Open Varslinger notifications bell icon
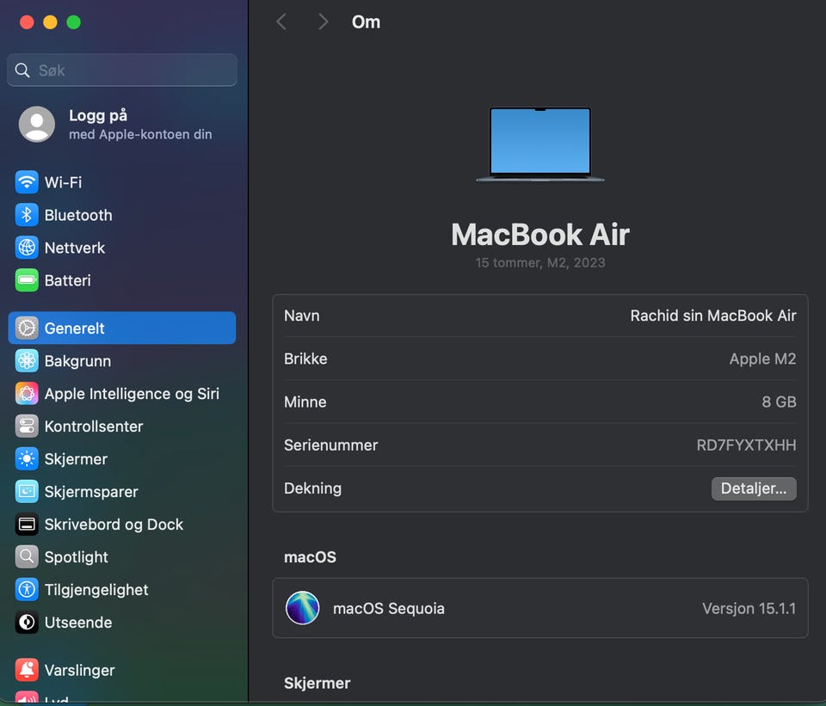The width and height of the screenshot is (826, 706). tap(27, 671)
